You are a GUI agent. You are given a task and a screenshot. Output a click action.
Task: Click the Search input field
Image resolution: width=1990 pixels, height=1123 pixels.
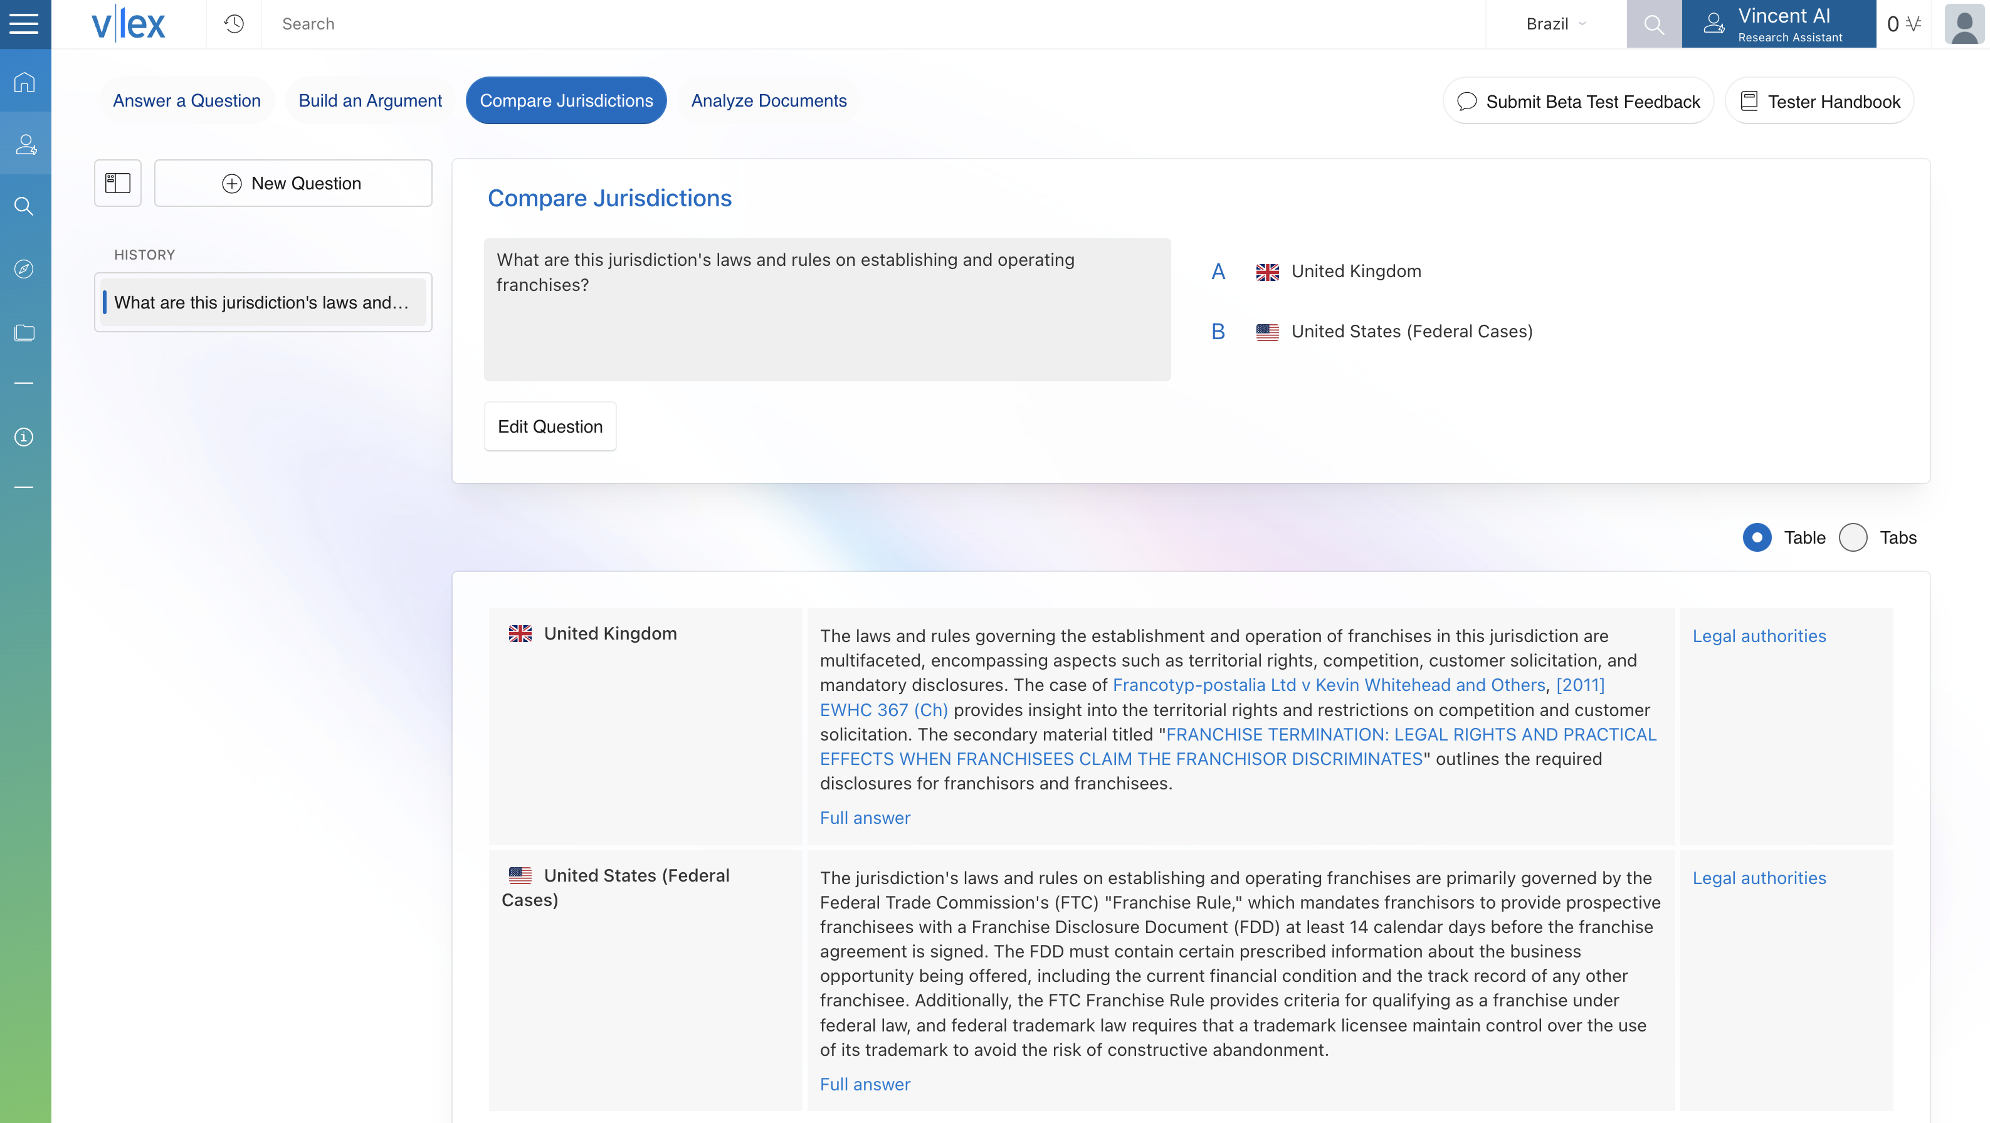click(x=873, y=24)
